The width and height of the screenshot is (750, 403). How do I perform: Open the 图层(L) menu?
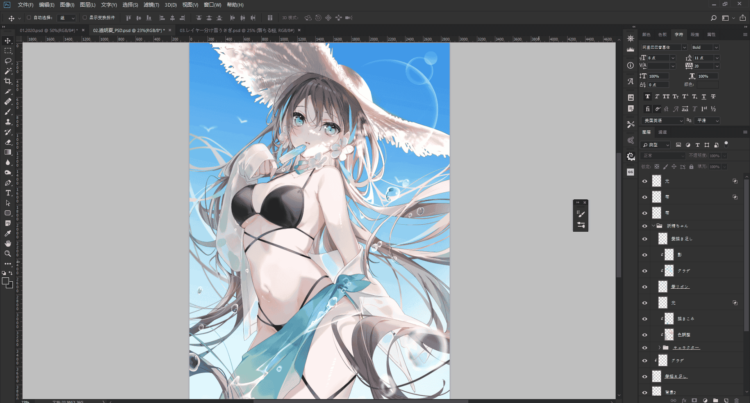pyautogui.click(x=87, y=5)
